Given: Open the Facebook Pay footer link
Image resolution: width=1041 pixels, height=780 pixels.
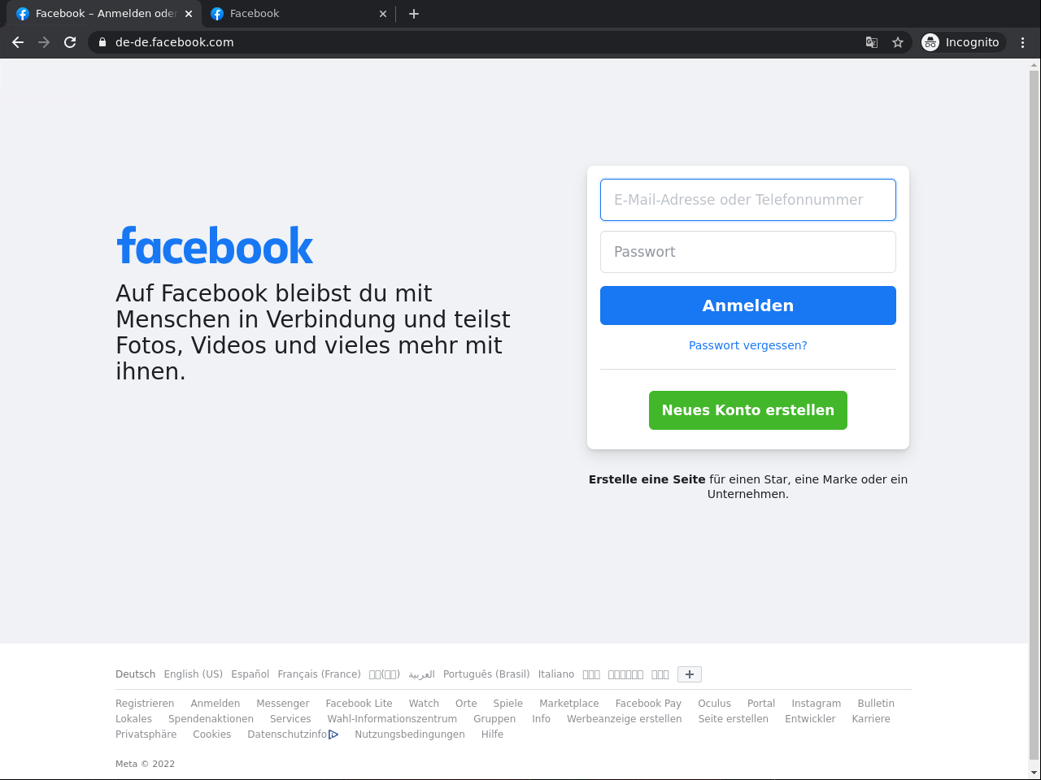Looking at the screenshot, I should 648,704.
